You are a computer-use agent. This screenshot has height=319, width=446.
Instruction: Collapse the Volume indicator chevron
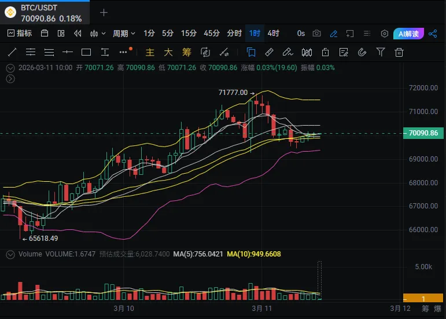tap(10, 254)
